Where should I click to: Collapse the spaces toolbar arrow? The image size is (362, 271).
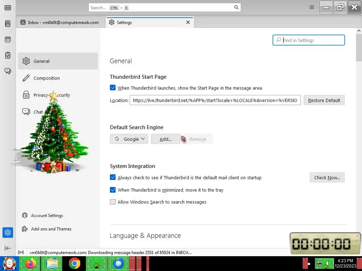(8, 248)
